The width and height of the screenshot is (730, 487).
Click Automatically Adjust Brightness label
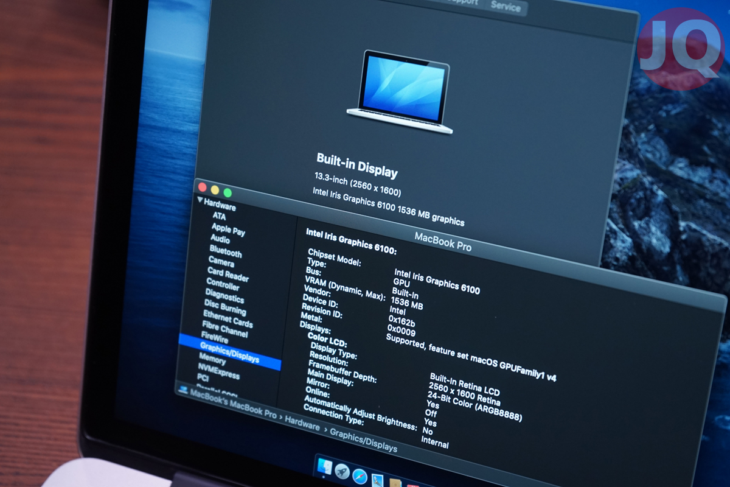360,413
